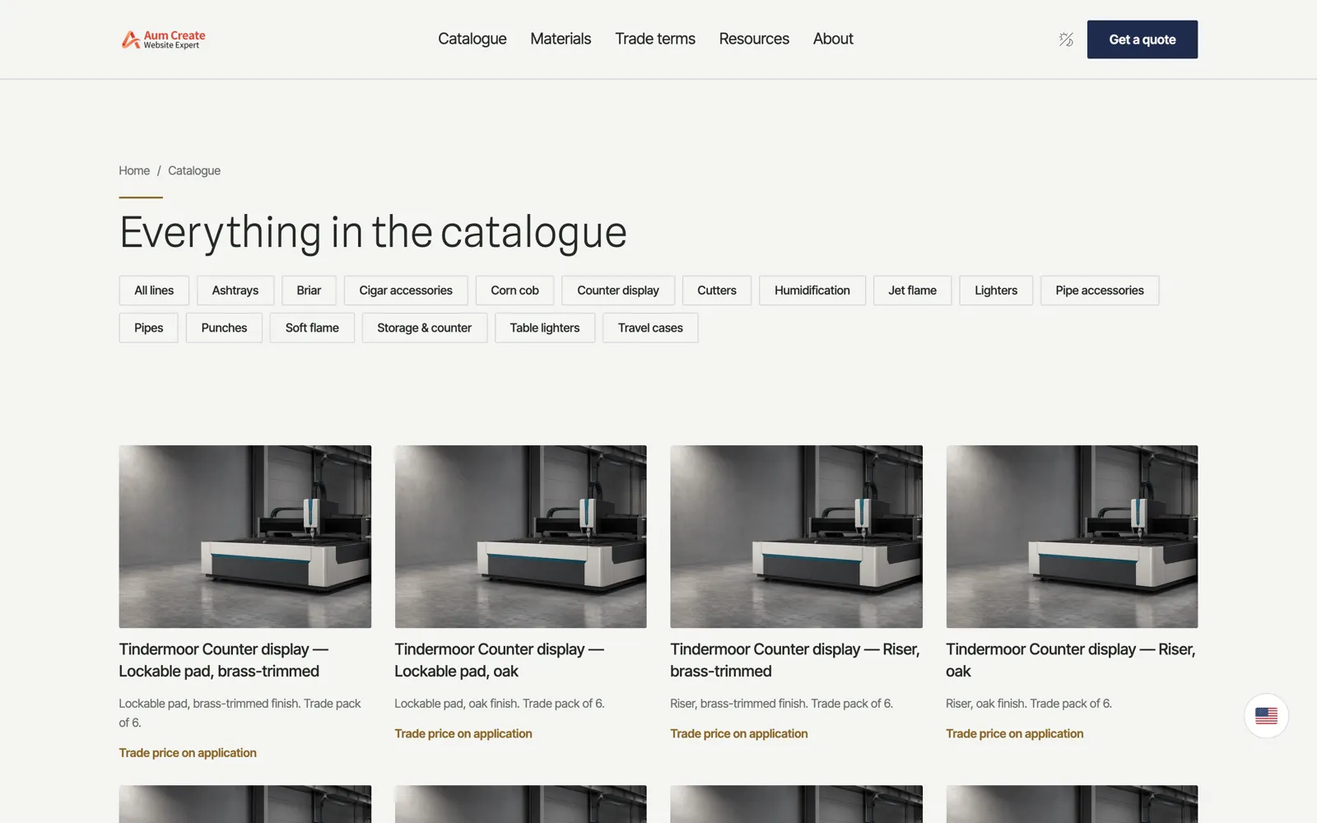Click the Aum Create logo
Screen dimensions: 1317x823
pyautogui.click(x=163, y=40)
